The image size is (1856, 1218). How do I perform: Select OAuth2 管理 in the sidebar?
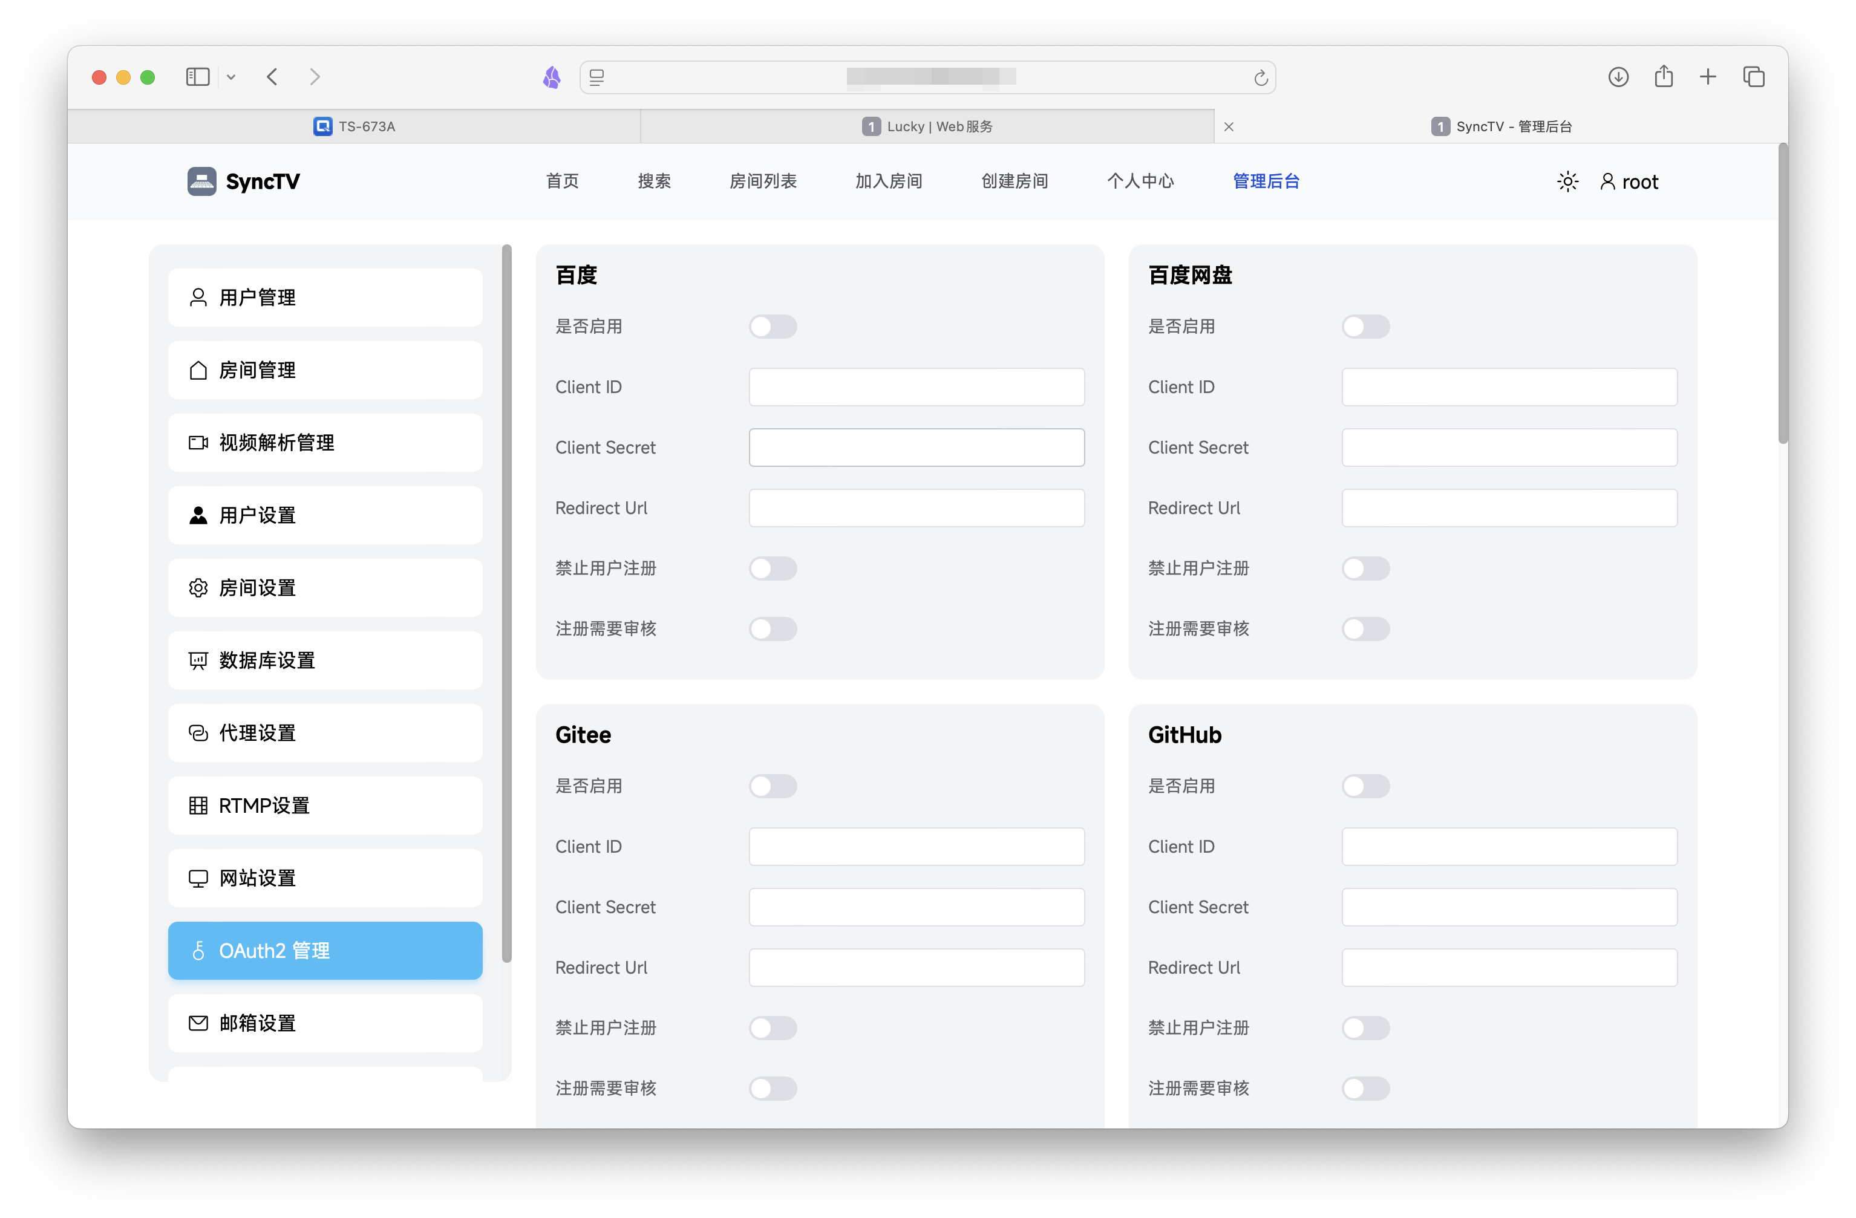click(x=325, y=949)
